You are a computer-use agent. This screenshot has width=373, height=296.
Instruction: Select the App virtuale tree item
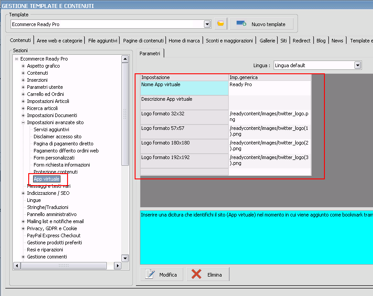(x=46, y=179)
